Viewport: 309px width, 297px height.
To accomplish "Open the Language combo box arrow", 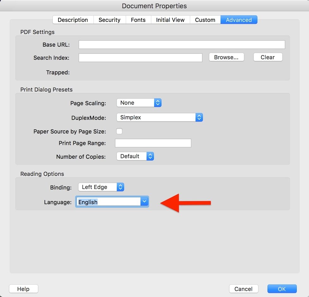I will (144, 202).
